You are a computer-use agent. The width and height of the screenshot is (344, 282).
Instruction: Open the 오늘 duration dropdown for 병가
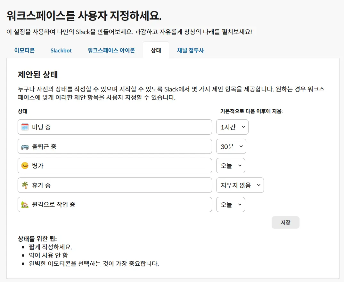[231, 166]
